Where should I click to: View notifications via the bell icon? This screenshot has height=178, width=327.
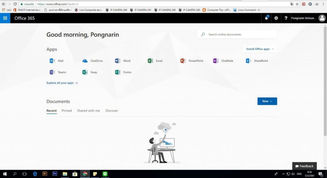[x=266, y=18]
